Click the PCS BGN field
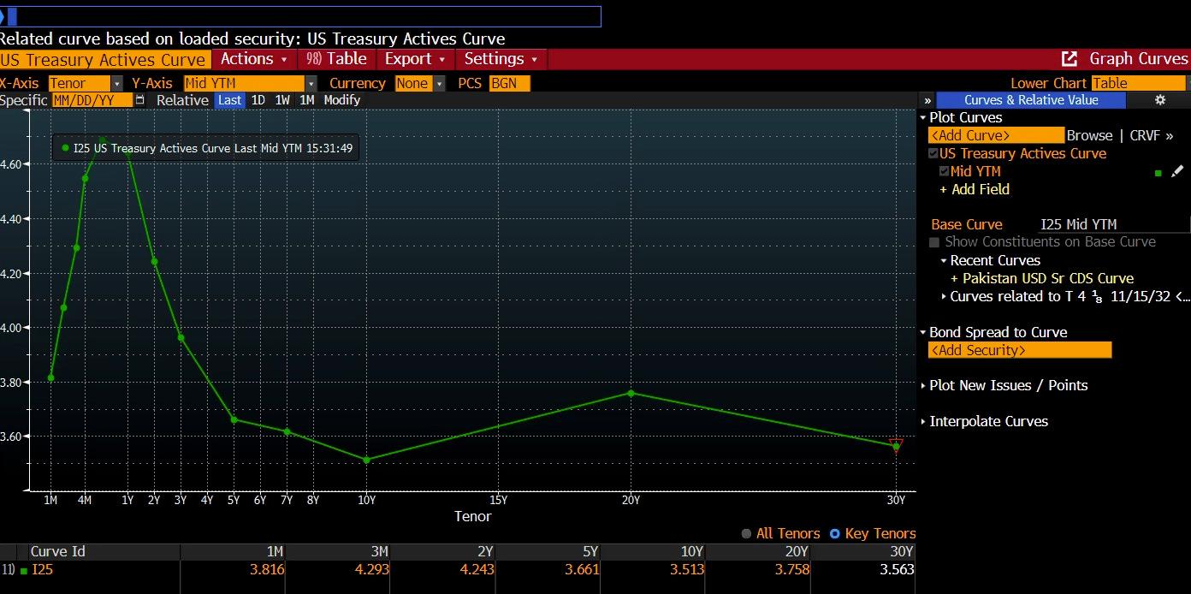This screenshot has height=594, width=1191. pos(510,83)
